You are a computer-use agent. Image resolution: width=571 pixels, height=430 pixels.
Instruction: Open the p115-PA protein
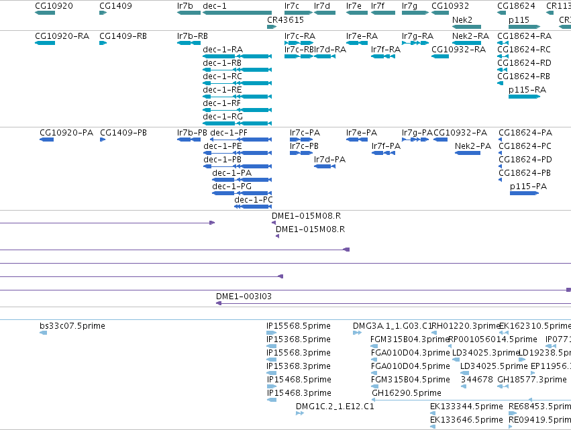click(525, 193)
